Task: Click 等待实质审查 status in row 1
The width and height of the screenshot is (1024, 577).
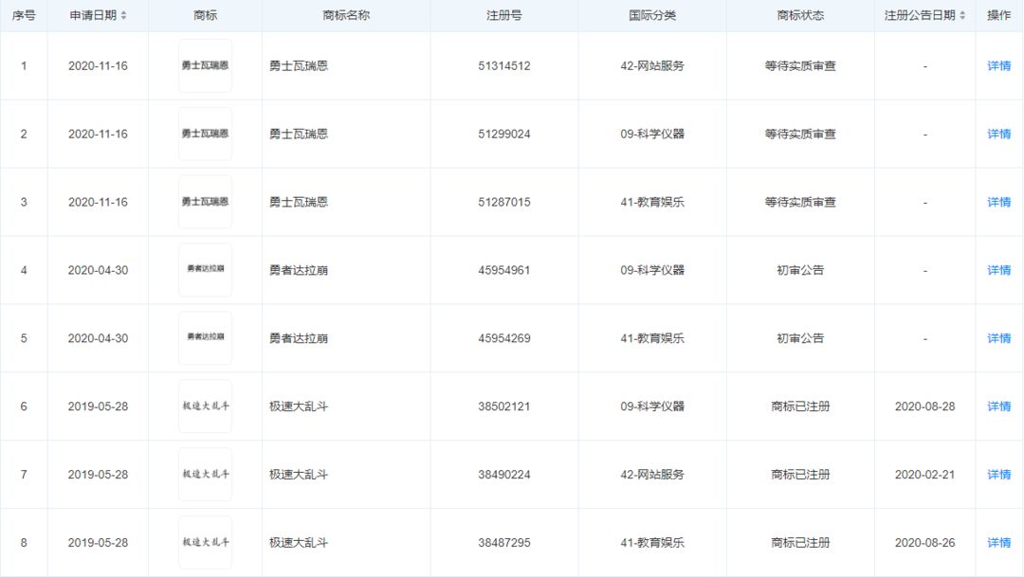Action: click(x=800, y=66)
